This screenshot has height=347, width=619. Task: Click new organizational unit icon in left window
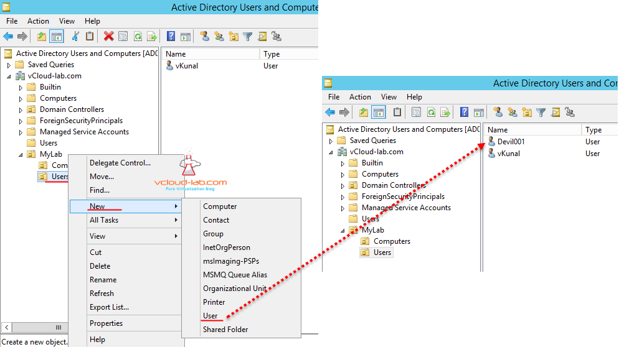pos(234,37)
